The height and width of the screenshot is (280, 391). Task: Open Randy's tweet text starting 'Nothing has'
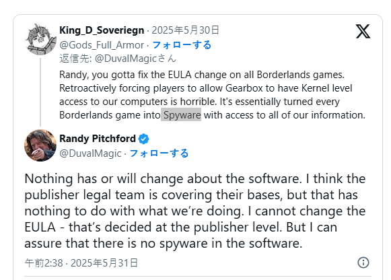195,211
